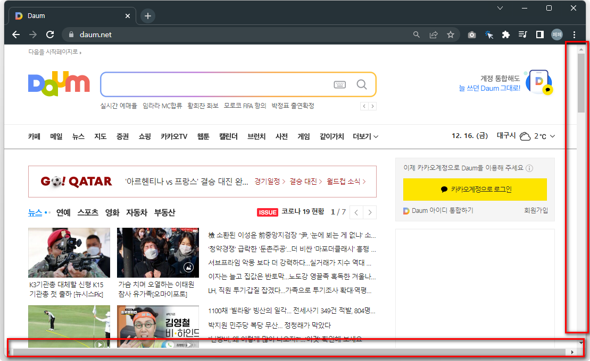Open the 카페 menu item

pos(34,136)
